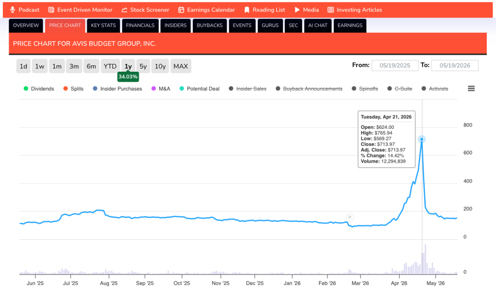Hide the Potential Deal series
The width and height of the screenshot is (496, 291).
click(x=199, y=89)
